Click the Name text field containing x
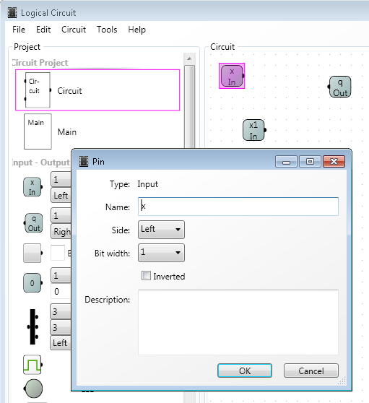 point(238,207)
